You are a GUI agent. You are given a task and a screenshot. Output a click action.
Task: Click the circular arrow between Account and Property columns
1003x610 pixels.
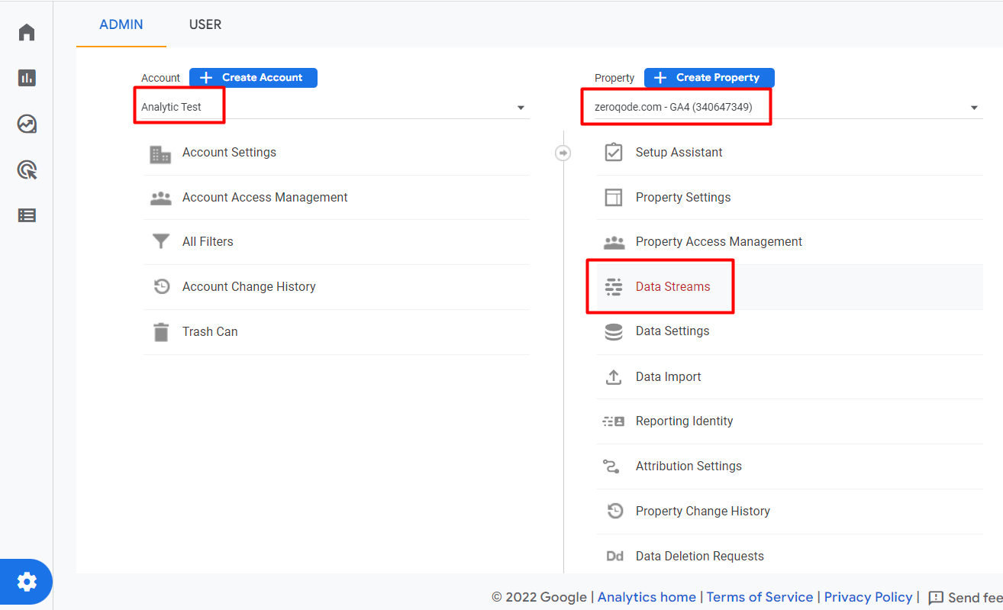pos(563,153)
